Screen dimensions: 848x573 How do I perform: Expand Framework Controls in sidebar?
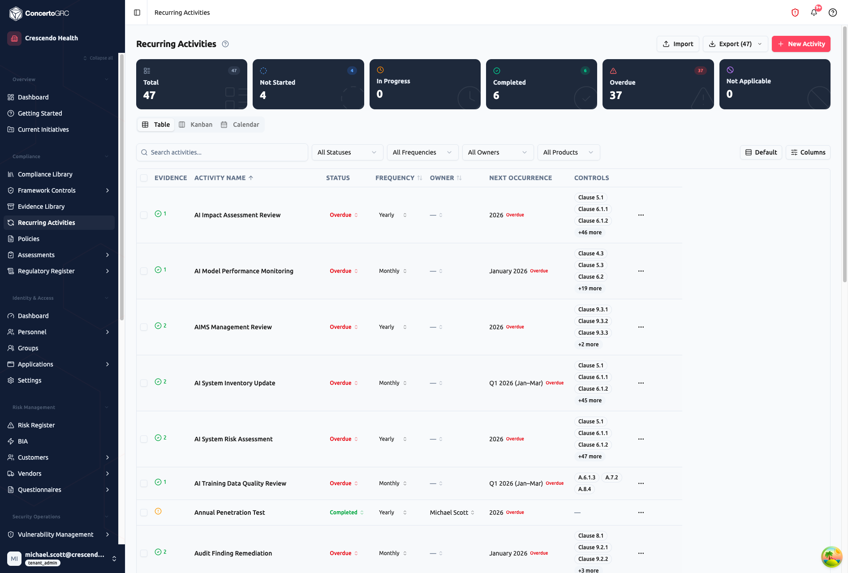coord(107,190)
